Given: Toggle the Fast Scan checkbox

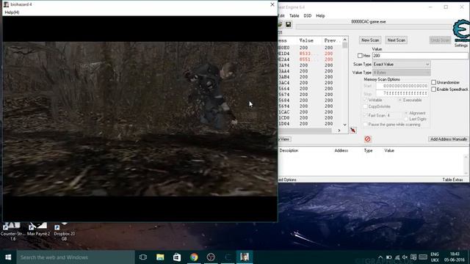Looking at the screenshot, I should (365, 115).
